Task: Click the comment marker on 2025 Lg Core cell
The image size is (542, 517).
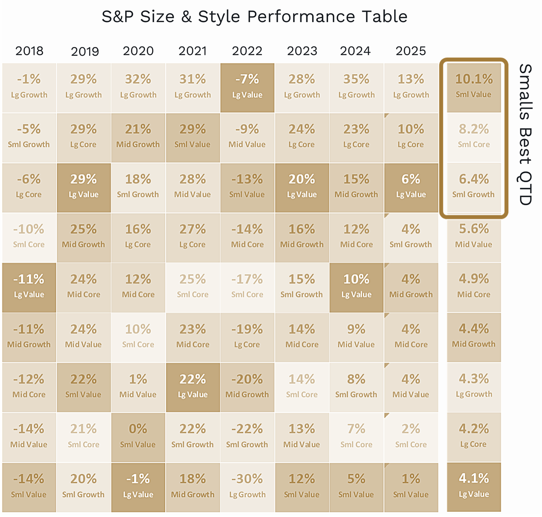Action: point(387,116)
